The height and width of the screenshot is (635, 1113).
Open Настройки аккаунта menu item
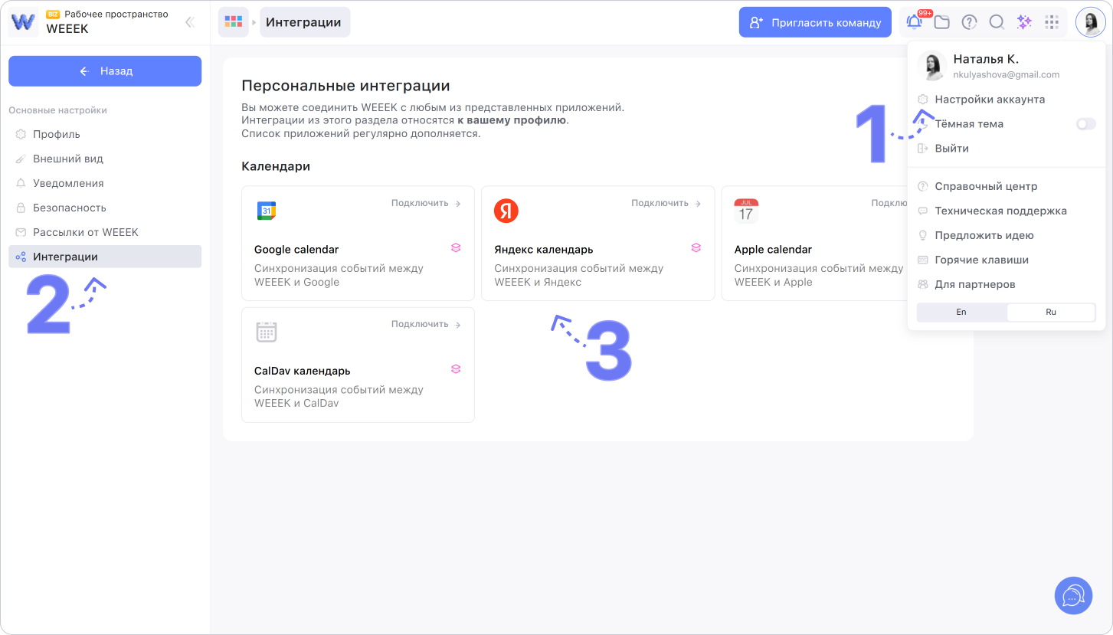tap(989, 100)
